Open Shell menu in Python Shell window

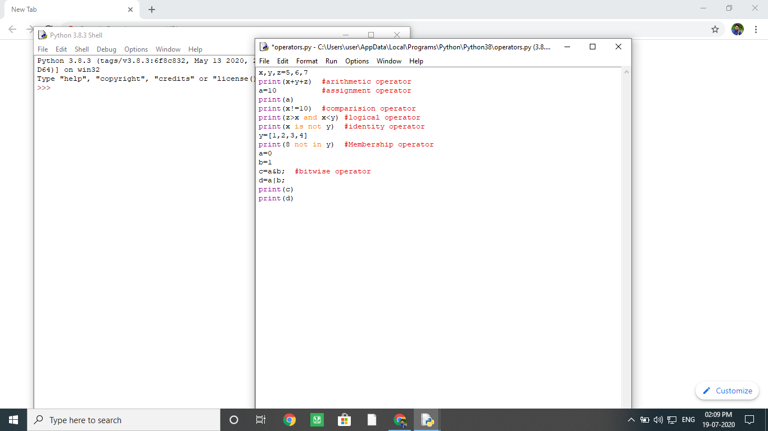click(x=82, y=49)
